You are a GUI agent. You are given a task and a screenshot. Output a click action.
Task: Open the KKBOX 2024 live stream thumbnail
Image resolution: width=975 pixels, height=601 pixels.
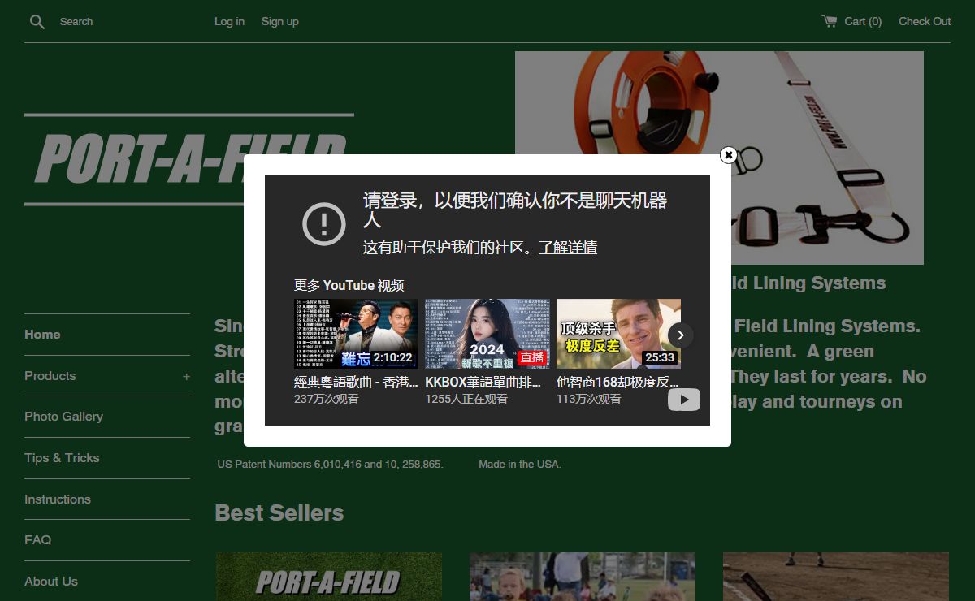tap(487, 334)
